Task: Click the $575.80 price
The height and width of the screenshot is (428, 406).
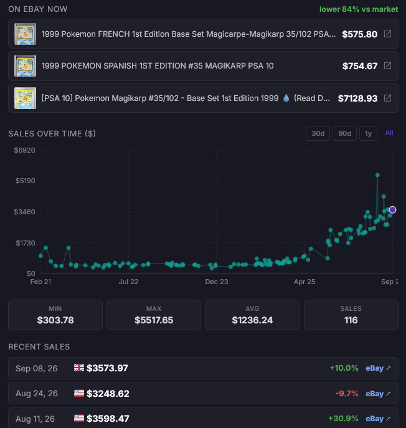Action: coord(360,34)
